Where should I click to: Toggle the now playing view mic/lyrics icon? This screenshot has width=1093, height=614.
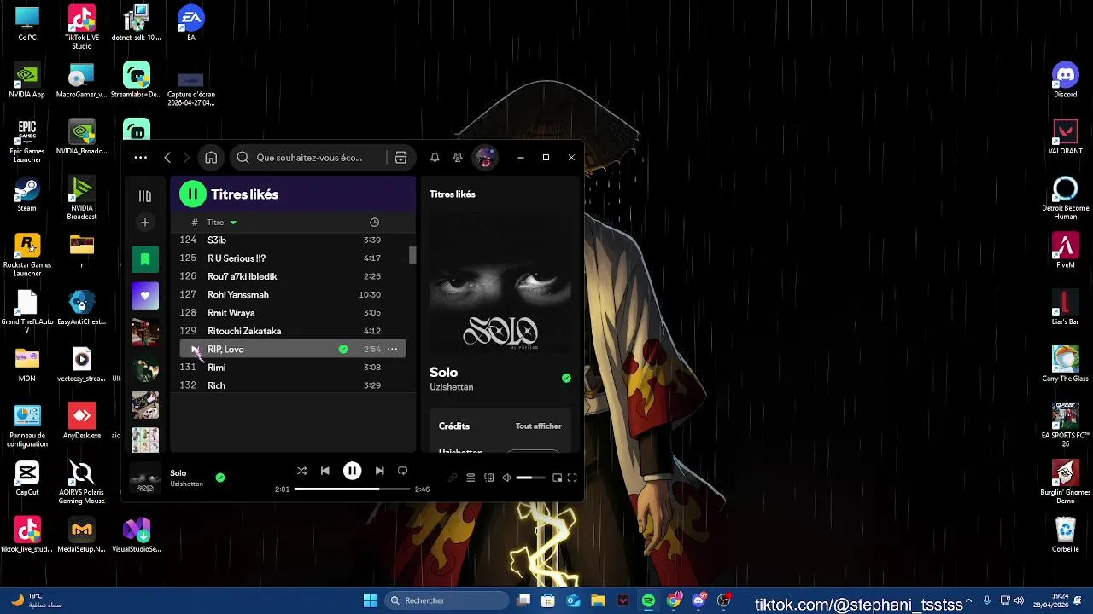pyautogui.click(x=453, y=478)
